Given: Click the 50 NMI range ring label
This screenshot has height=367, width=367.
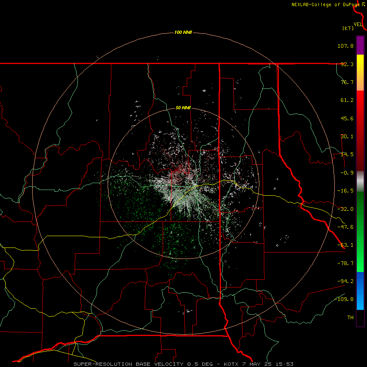Looking at the screenshot, I should [x=183, y=108].
